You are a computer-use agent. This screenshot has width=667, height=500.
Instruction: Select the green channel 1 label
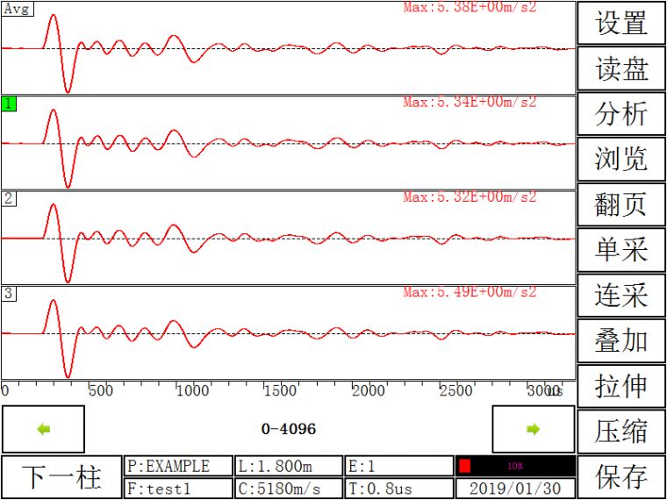(9, 104)
